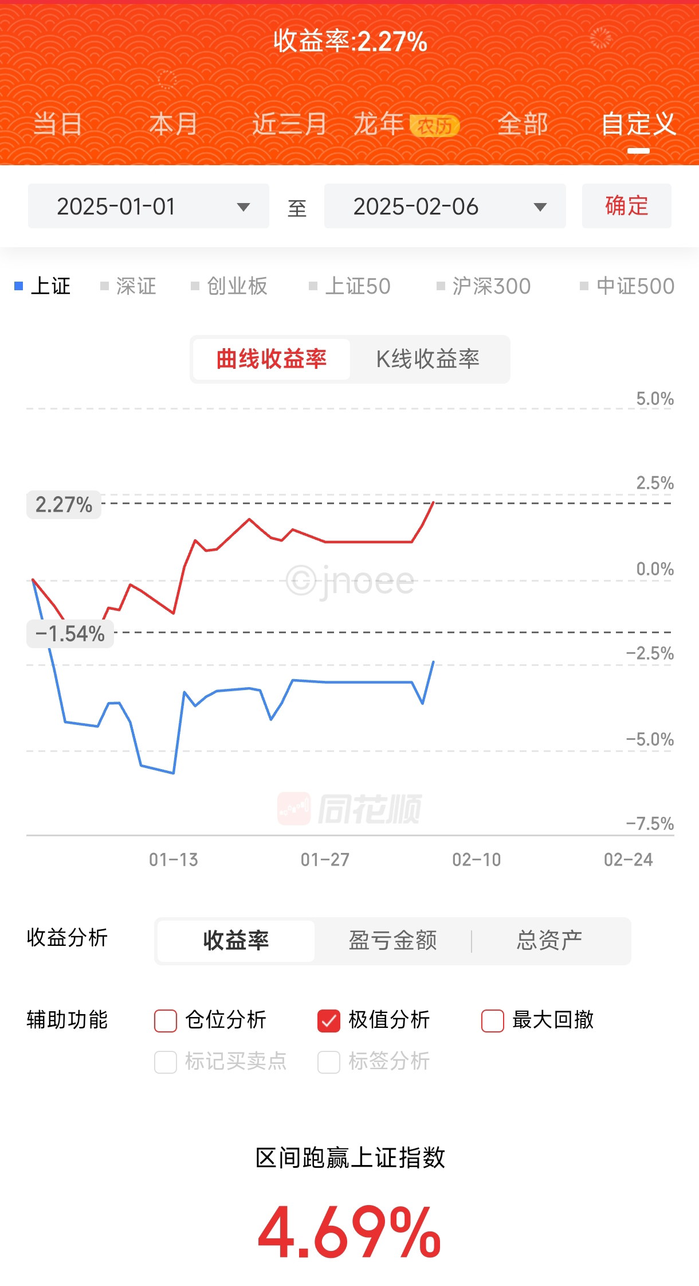Viewport: 699px width, 1286px height.
Task: Enable the 最大回撤 checkbox
Action: [x=493, y=1020]
